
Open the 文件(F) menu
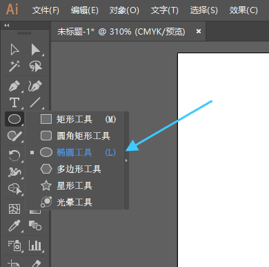coord(46,10)
